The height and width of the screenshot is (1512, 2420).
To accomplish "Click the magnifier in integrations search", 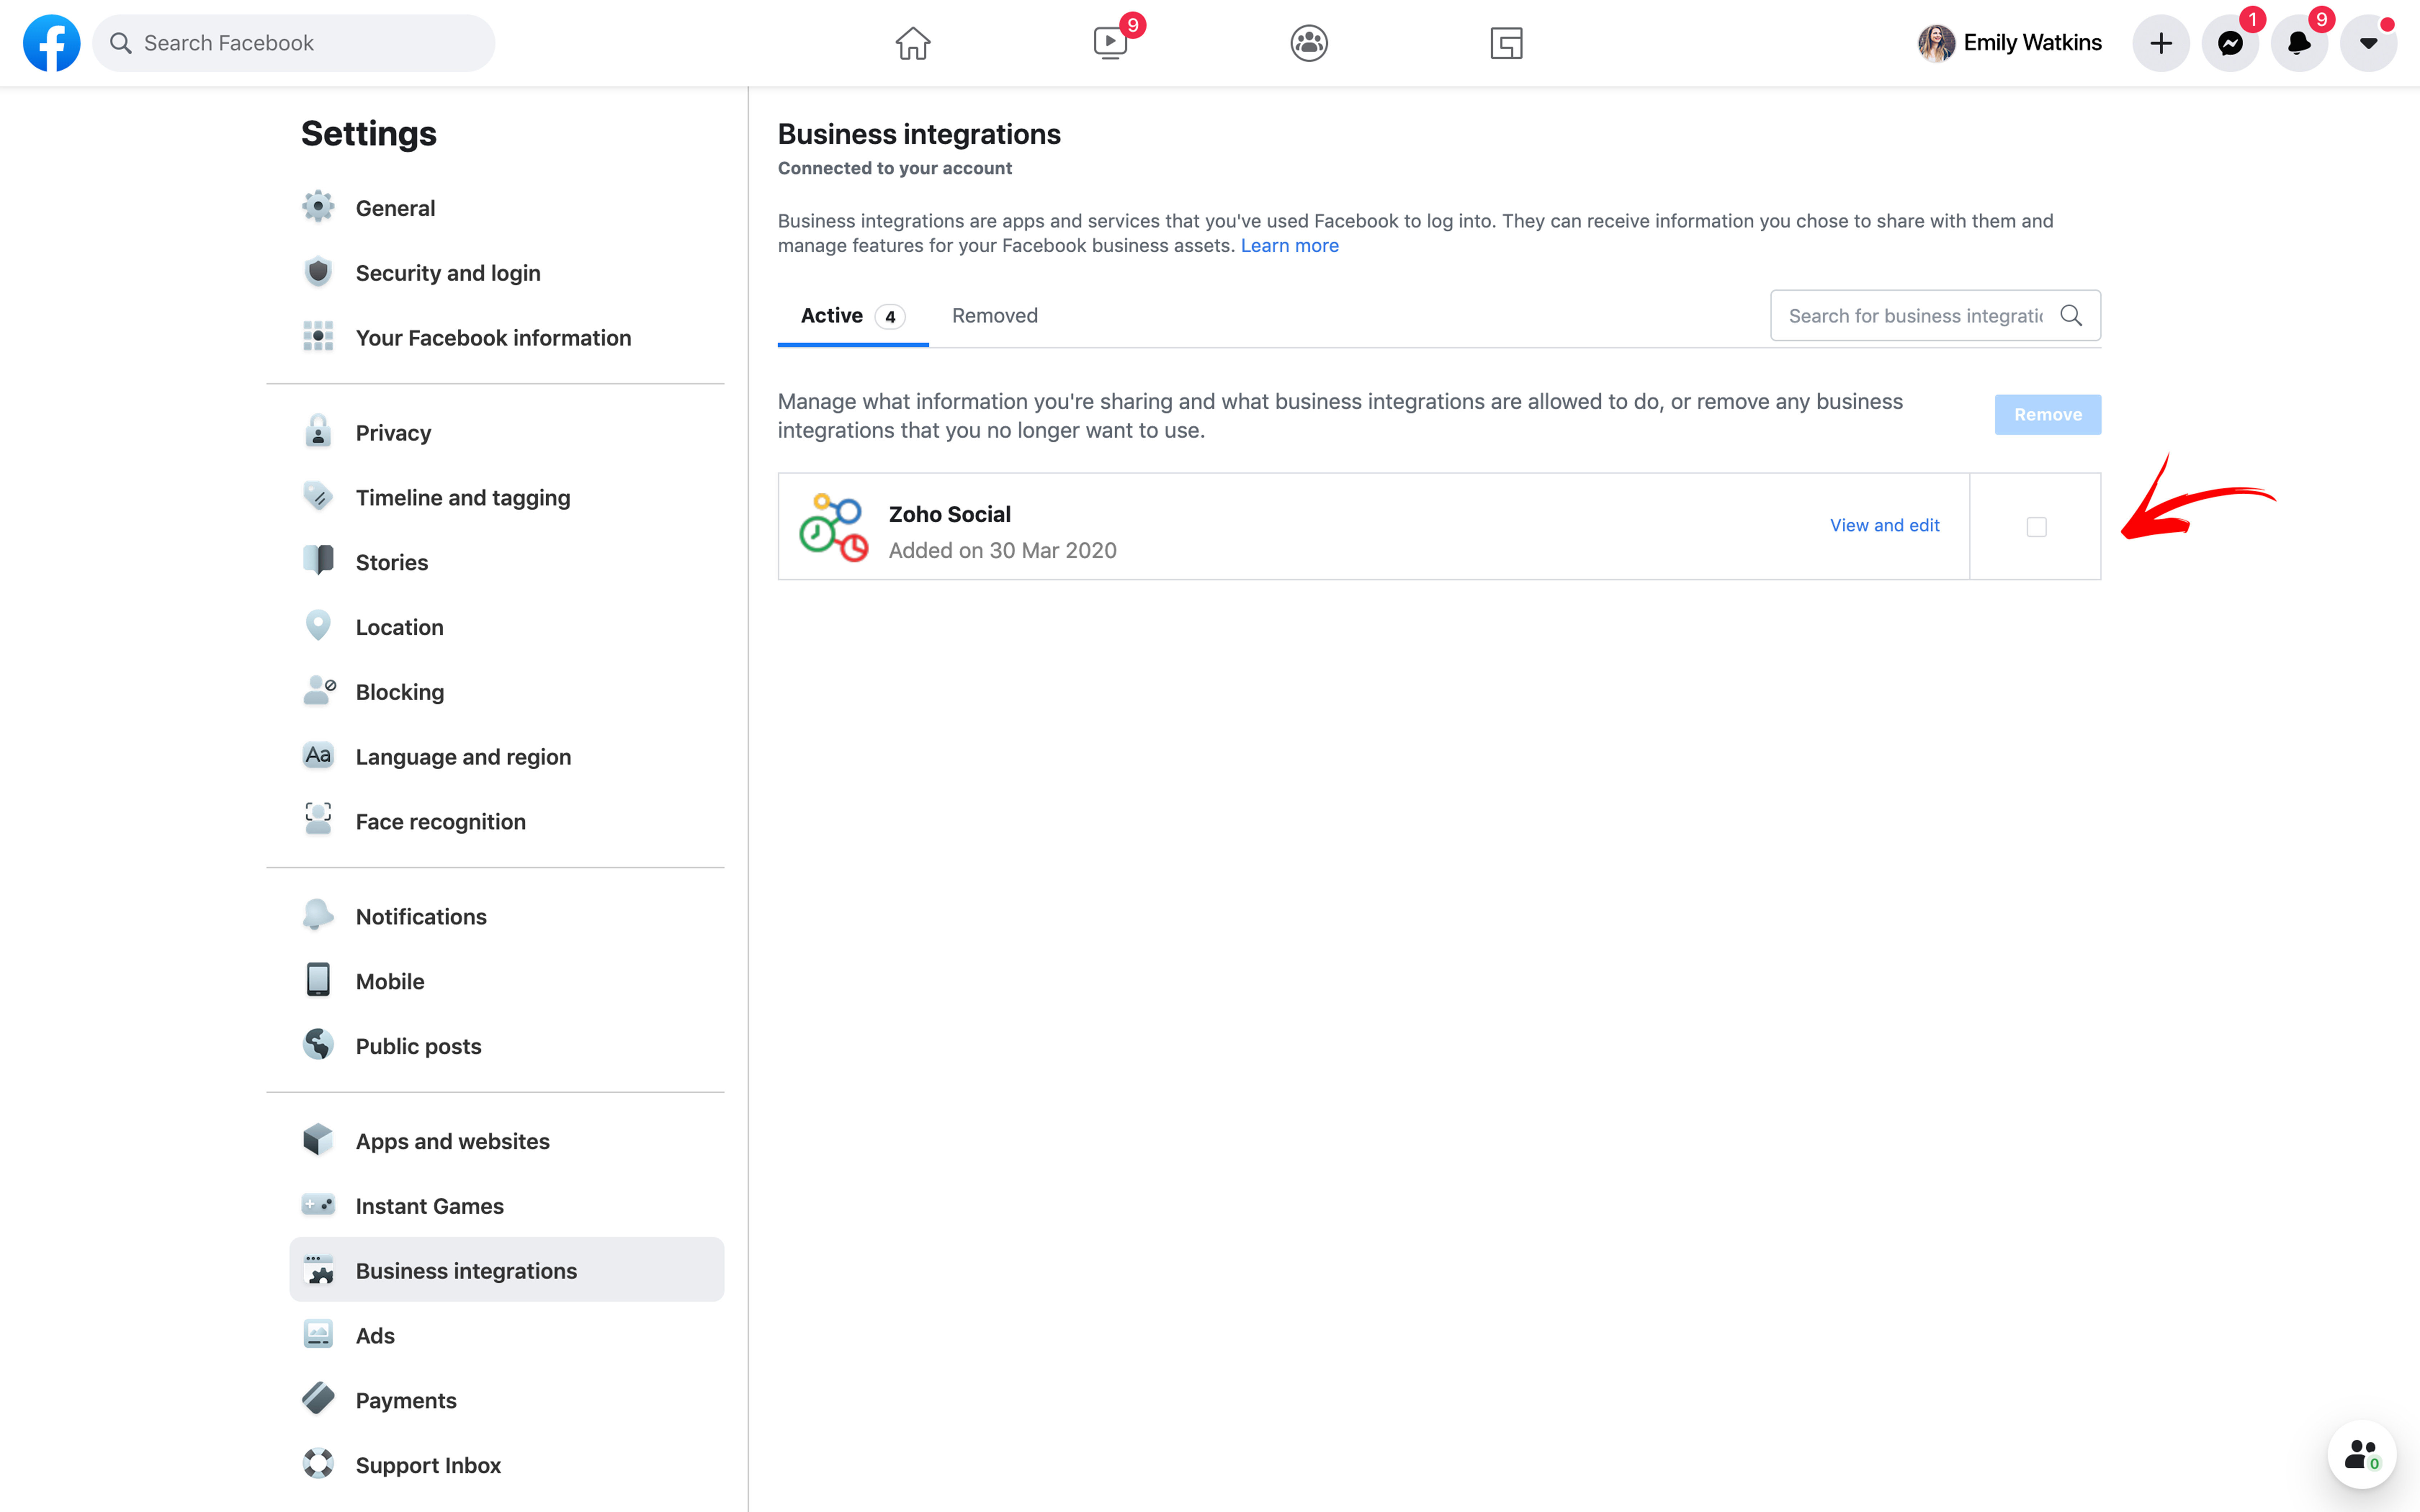I will [2071, 316].
